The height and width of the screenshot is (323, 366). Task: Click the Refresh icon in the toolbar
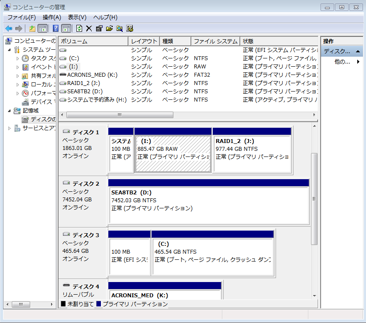coord(79,28)
